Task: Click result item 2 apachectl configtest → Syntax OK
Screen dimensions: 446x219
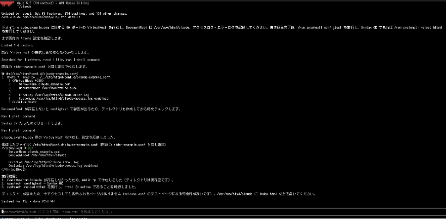Action: point(32,183)
